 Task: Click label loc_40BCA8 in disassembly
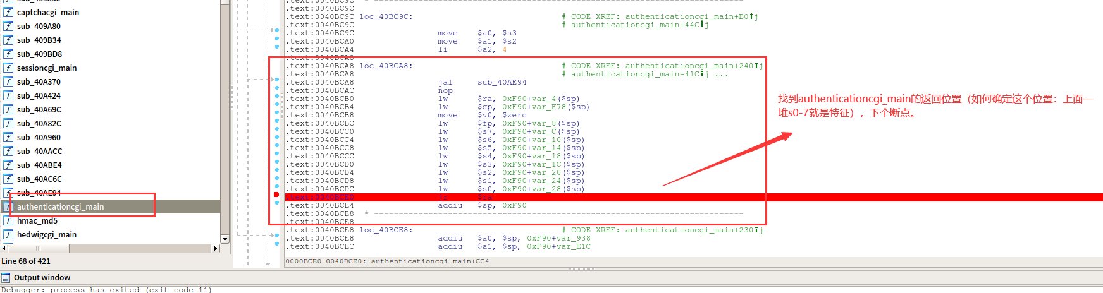[x=386, y=66]
